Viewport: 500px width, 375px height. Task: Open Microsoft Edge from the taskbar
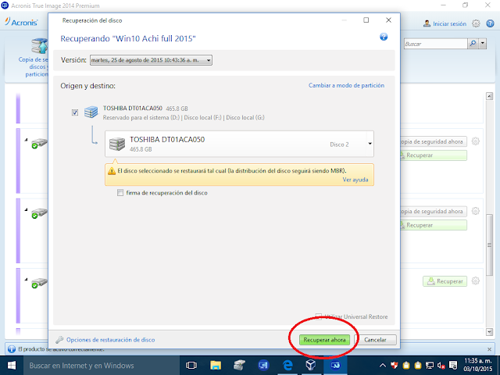(287, 366)
